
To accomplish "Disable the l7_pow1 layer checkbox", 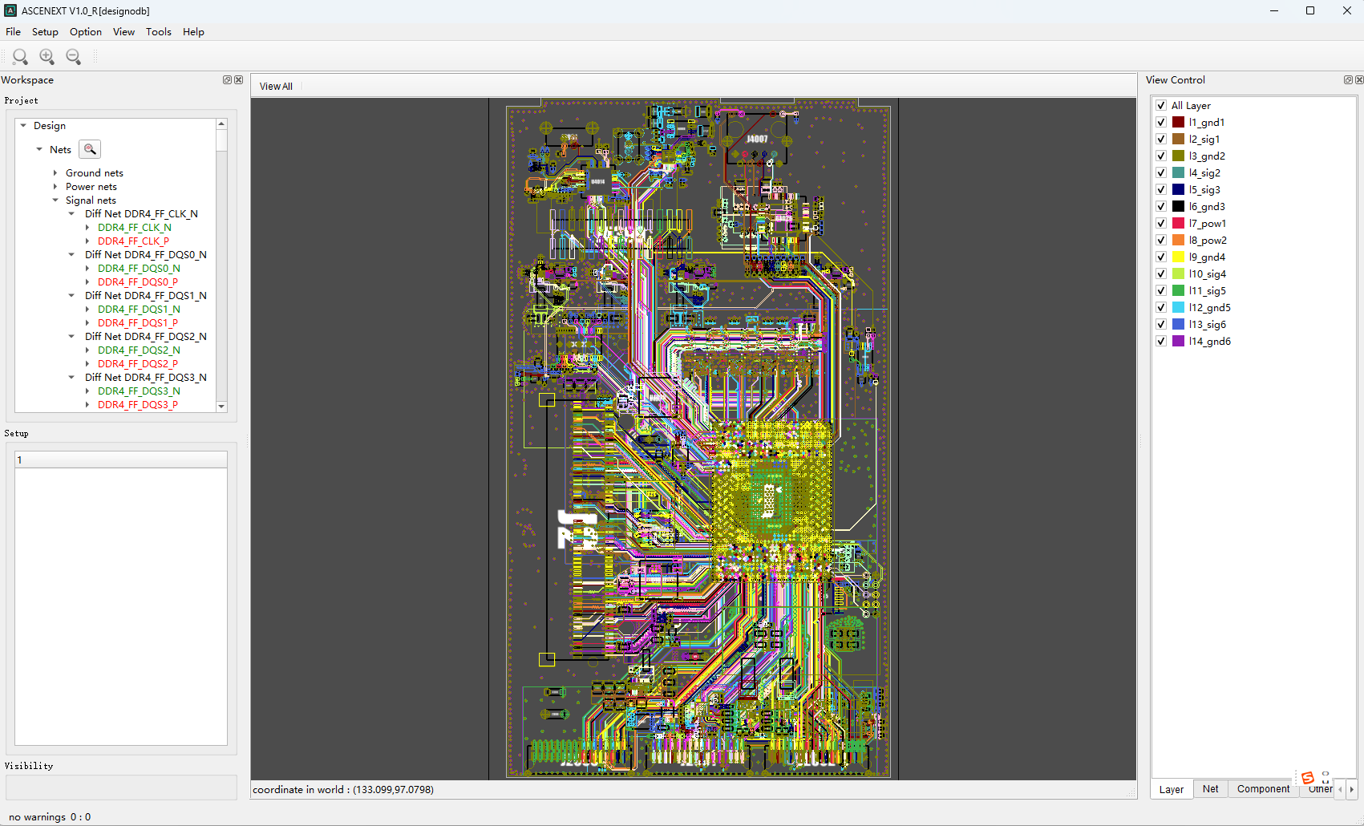I will pyautogui.click(x=1160, y=224).
